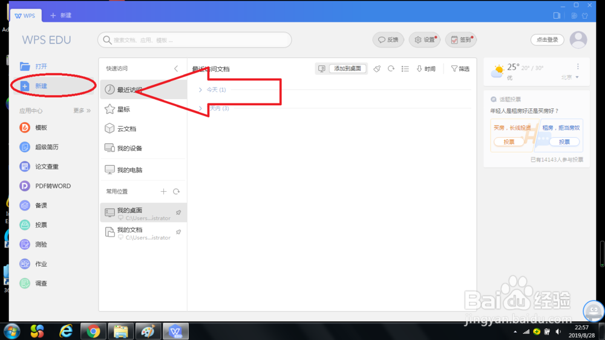Switch to the WPS home tab
The width and height of the screenshot is (605, 340).
(25, 16)
